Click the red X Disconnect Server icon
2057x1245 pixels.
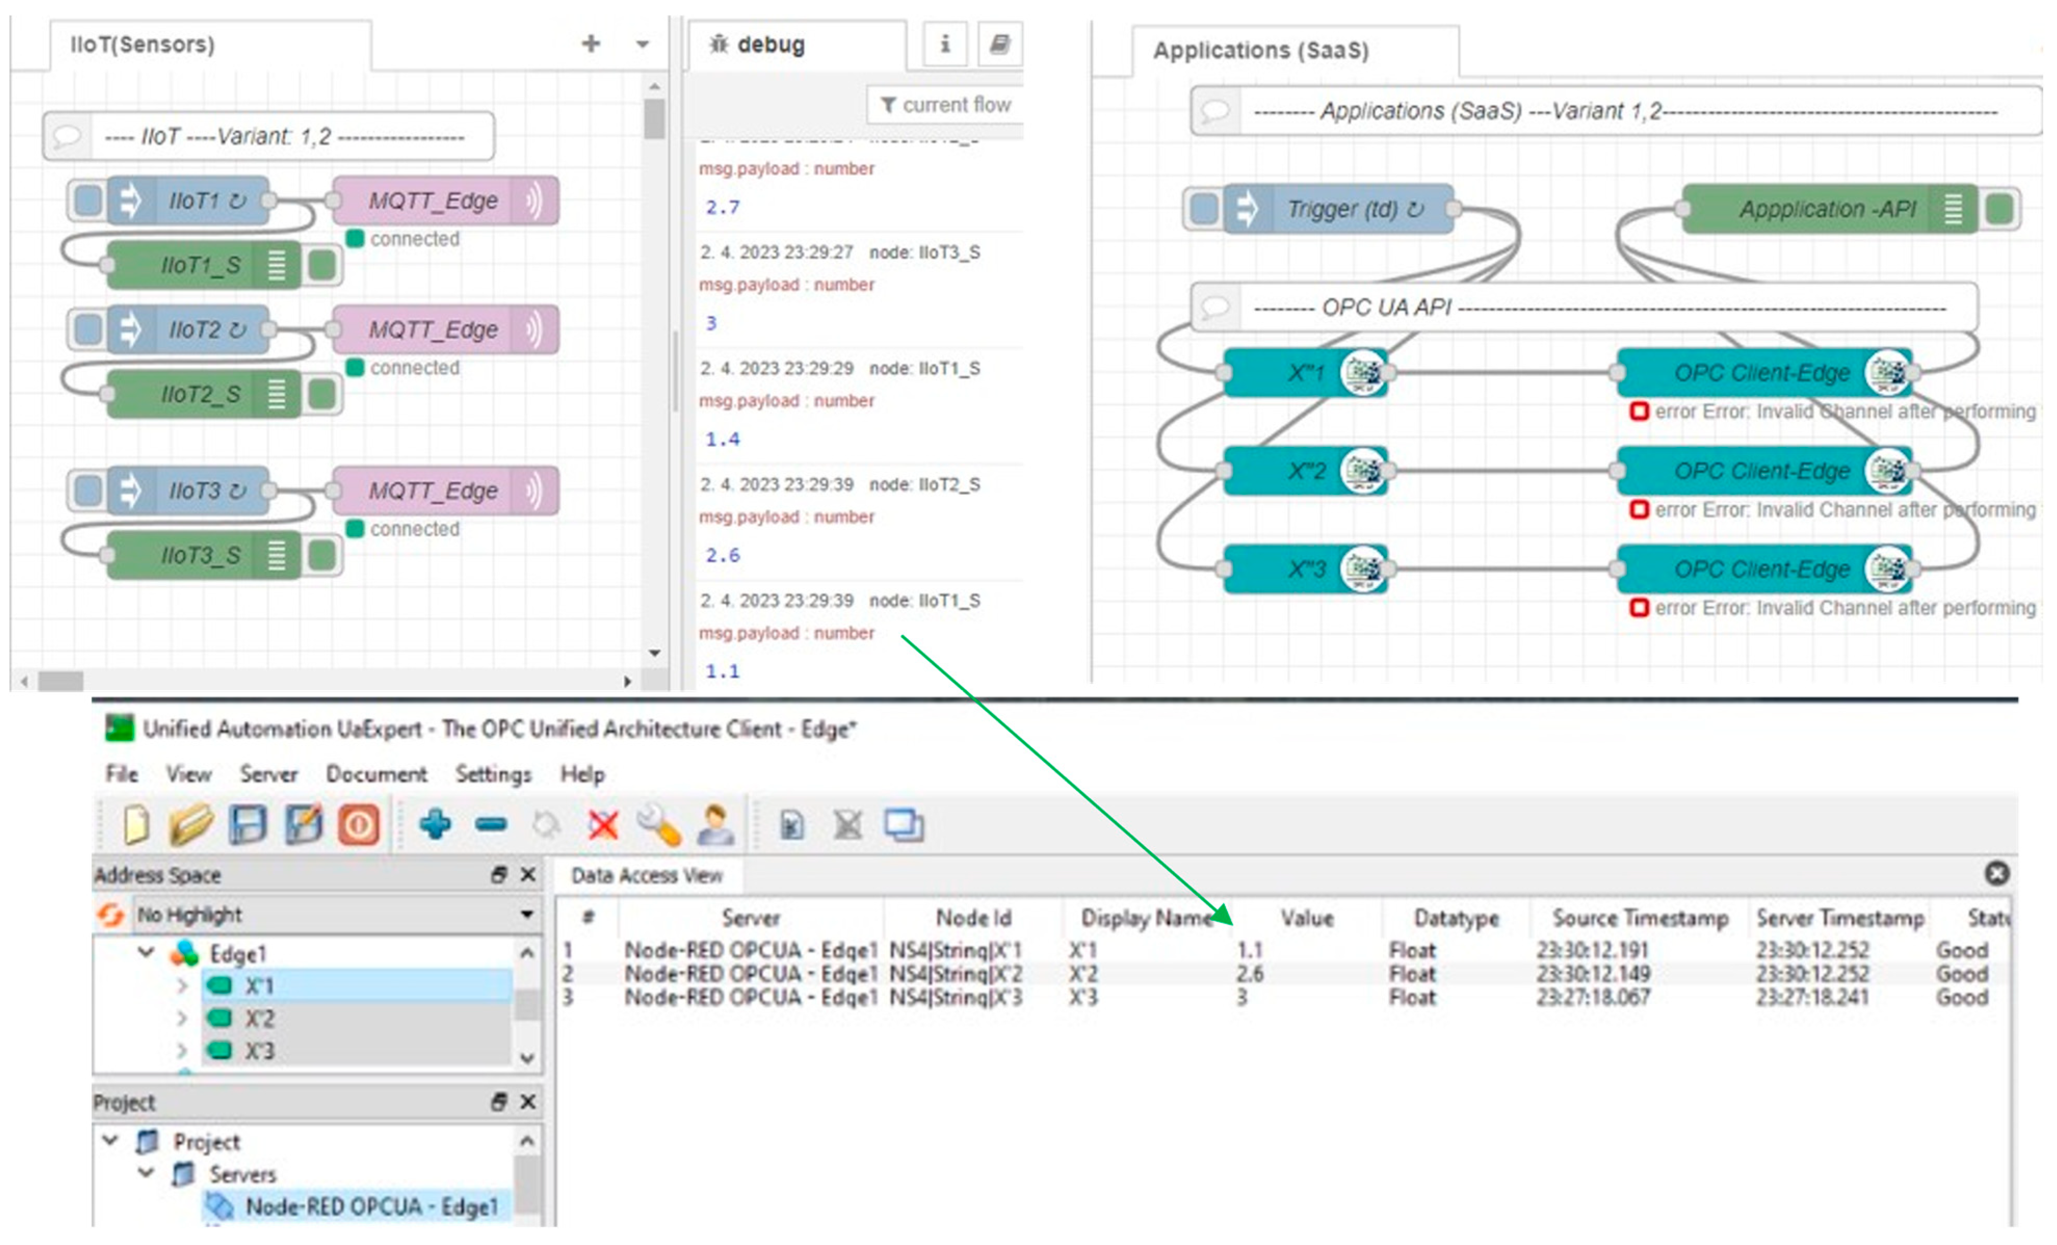(602, 825)
